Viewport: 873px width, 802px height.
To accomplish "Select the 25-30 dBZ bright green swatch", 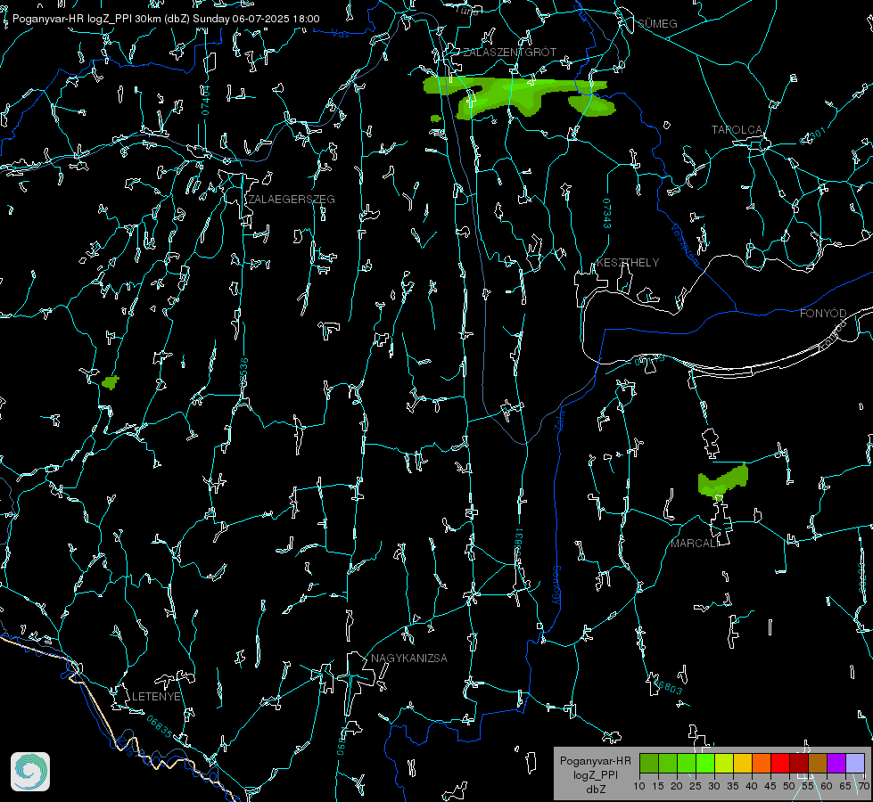I will pos(705,764).
